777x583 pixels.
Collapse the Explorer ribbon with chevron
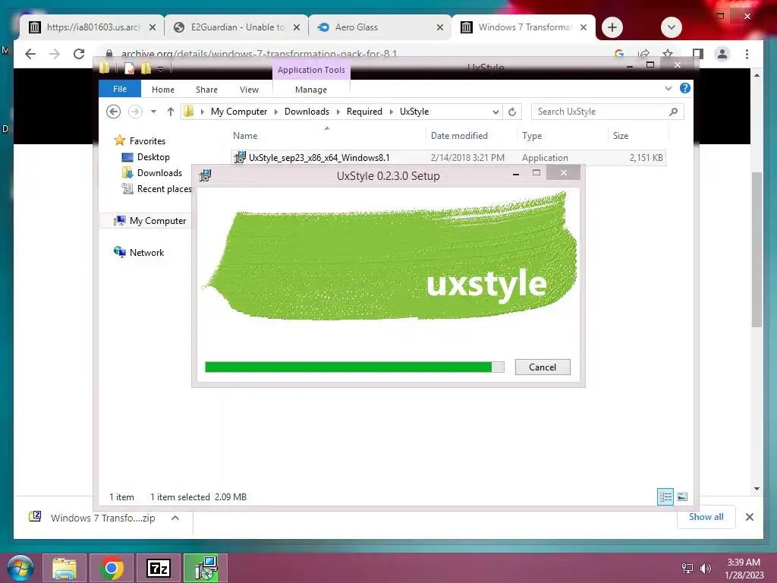click(668, 88)
